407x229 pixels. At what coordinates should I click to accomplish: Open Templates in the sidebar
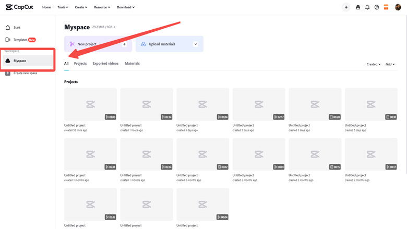point(20,40)
